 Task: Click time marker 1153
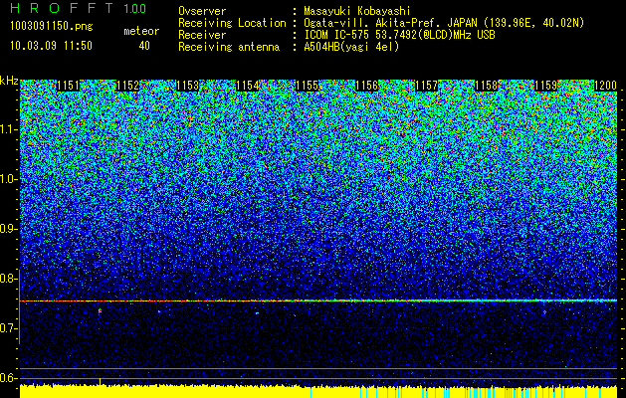187,86
